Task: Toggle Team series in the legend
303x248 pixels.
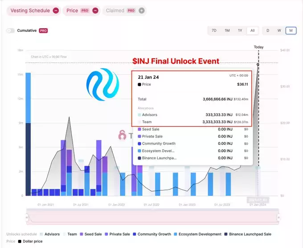Action: pyautogui.click(x=70, y=234)
